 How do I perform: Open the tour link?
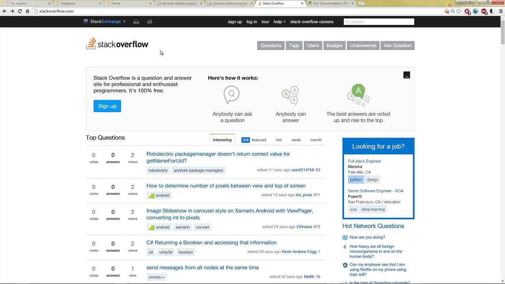coord(265,22)
